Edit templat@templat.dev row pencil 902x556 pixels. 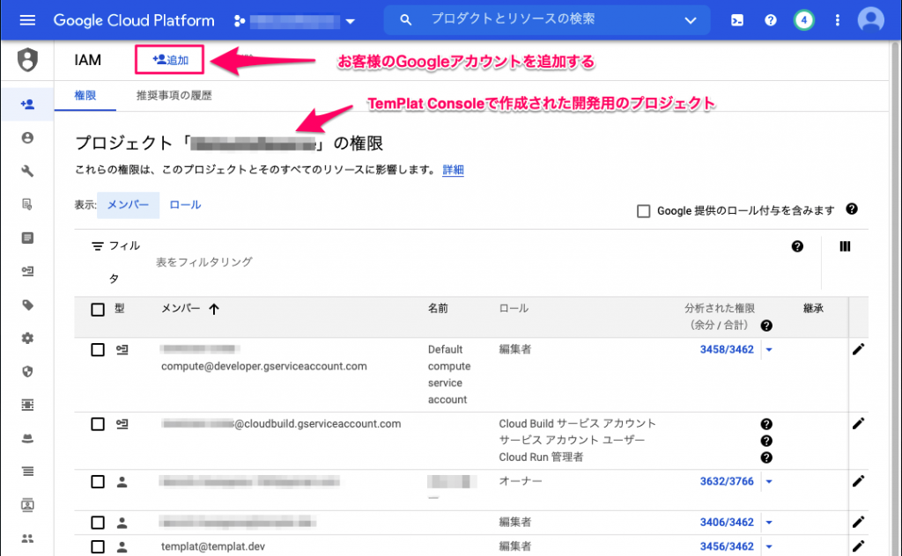[858, 546]
